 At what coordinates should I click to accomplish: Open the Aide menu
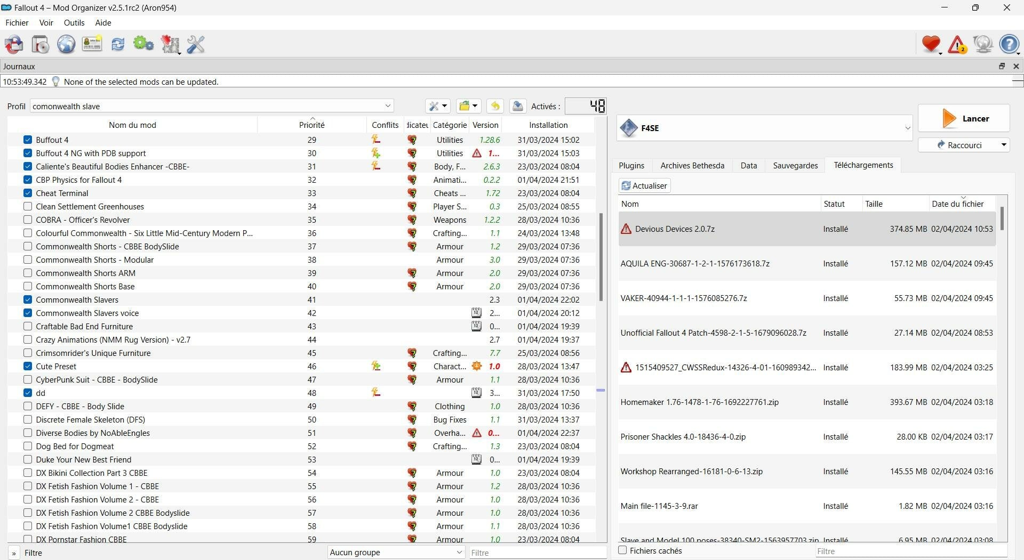103,22
